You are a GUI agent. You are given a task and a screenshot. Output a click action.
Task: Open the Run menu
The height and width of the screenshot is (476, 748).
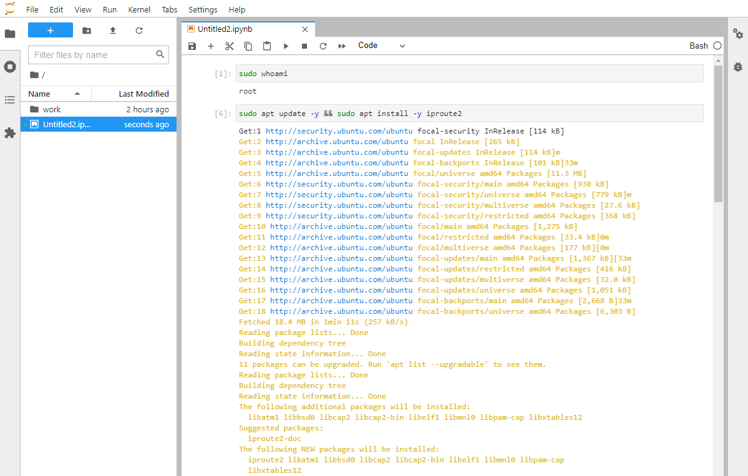pyautogui.click(x=110, y=9)
